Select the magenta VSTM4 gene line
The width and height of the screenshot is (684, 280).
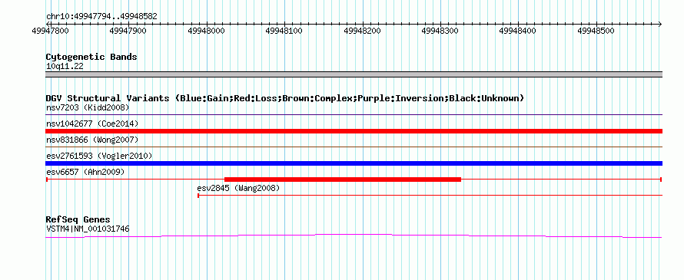[354, 236]
